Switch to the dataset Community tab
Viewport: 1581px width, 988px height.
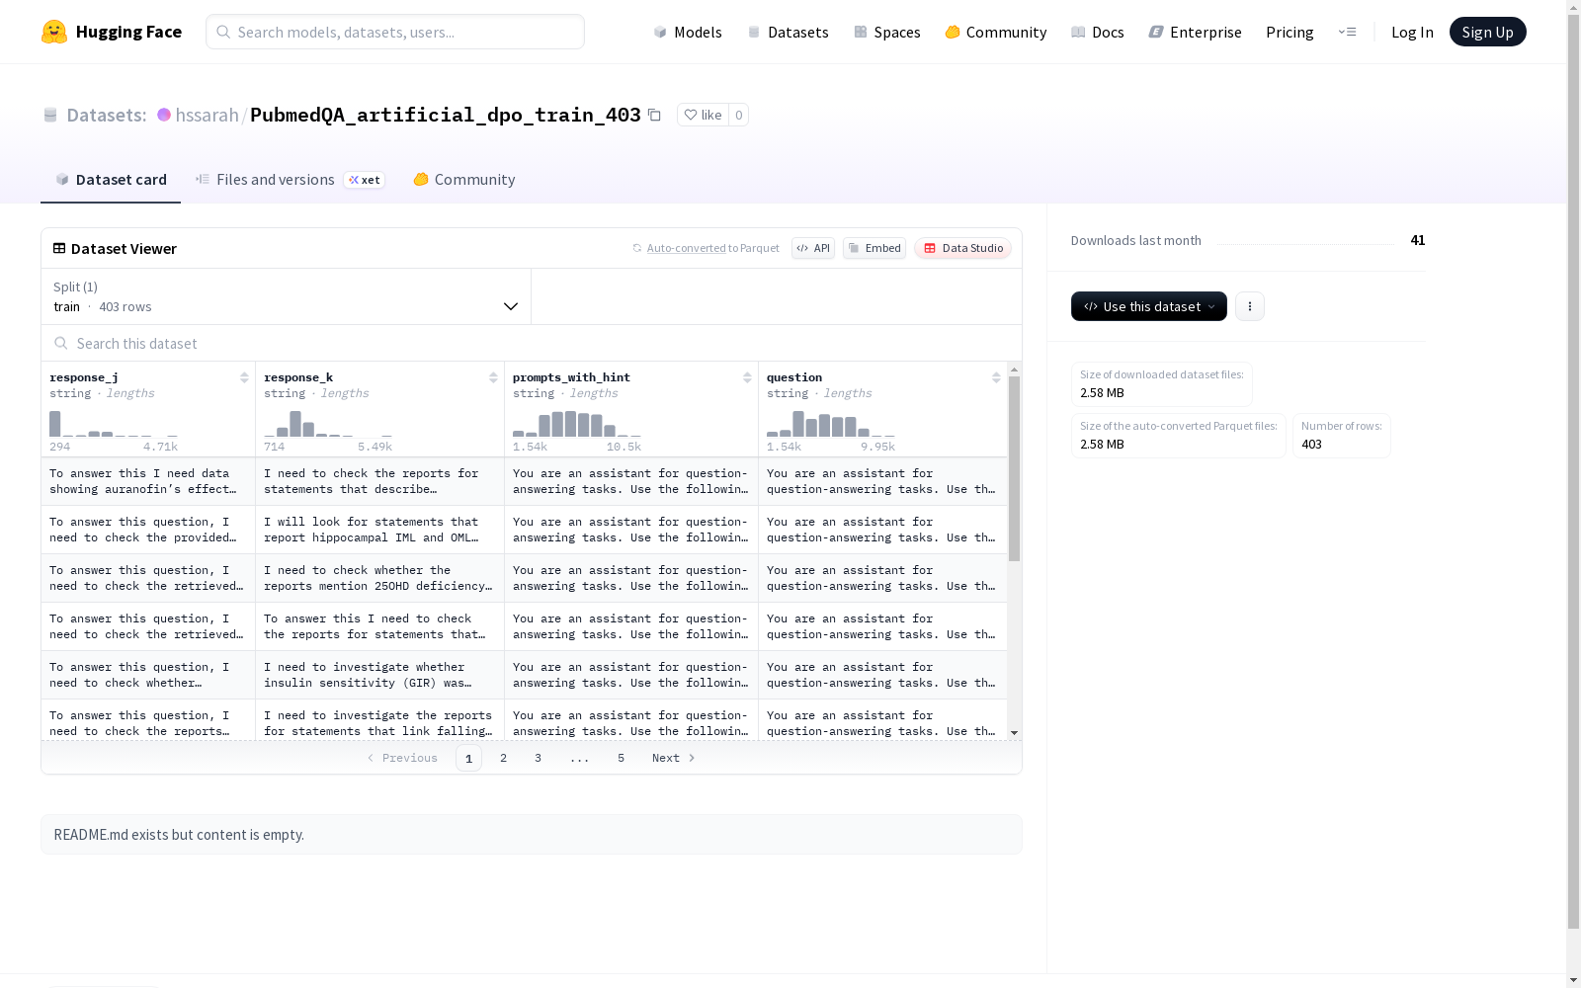coord(463,179)
